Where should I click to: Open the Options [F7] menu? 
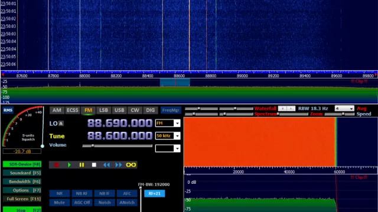22,190
